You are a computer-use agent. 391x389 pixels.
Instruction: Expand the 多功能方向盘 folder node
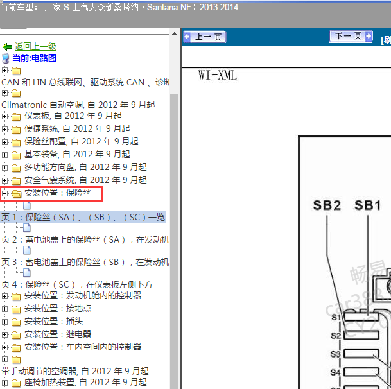[4, 168]
